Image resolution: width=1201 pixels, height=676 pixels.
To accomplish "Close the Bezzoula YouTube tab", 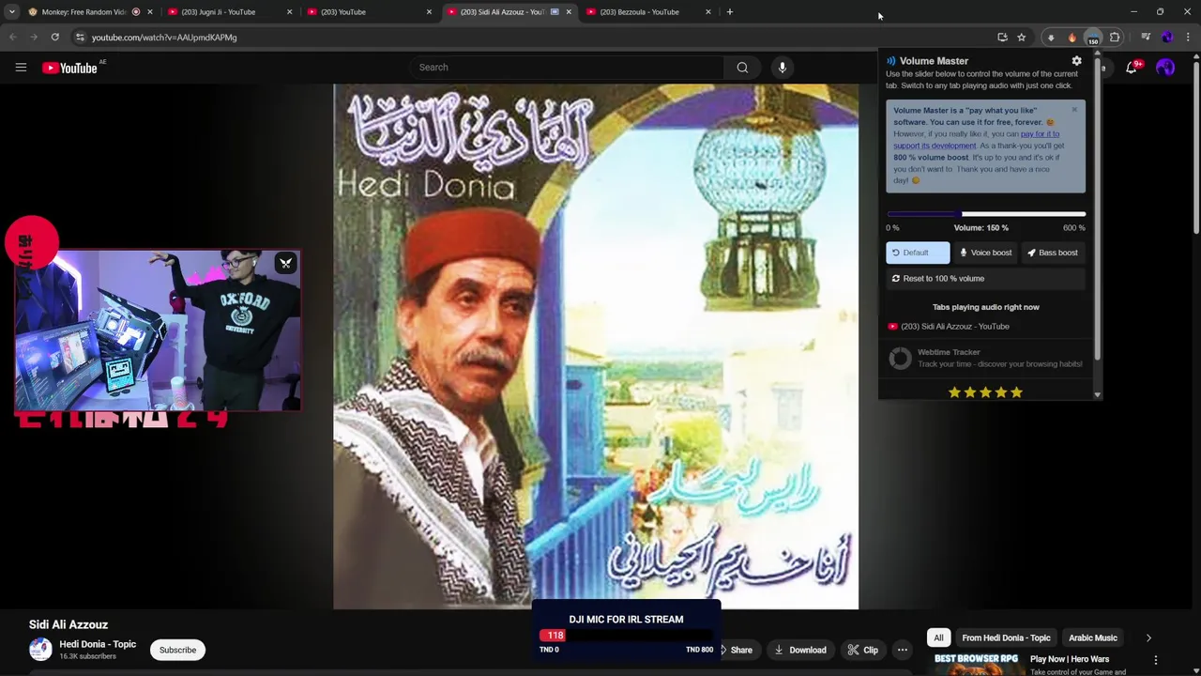I will (x=707, y=12).
